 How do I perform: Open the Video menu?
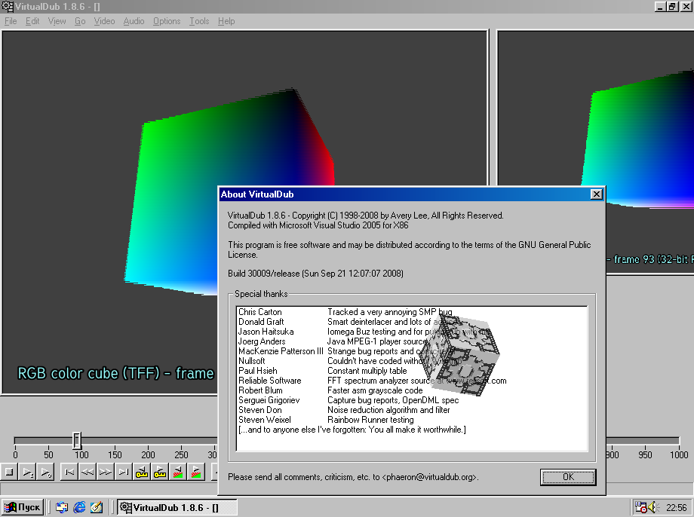click(104, 21)
